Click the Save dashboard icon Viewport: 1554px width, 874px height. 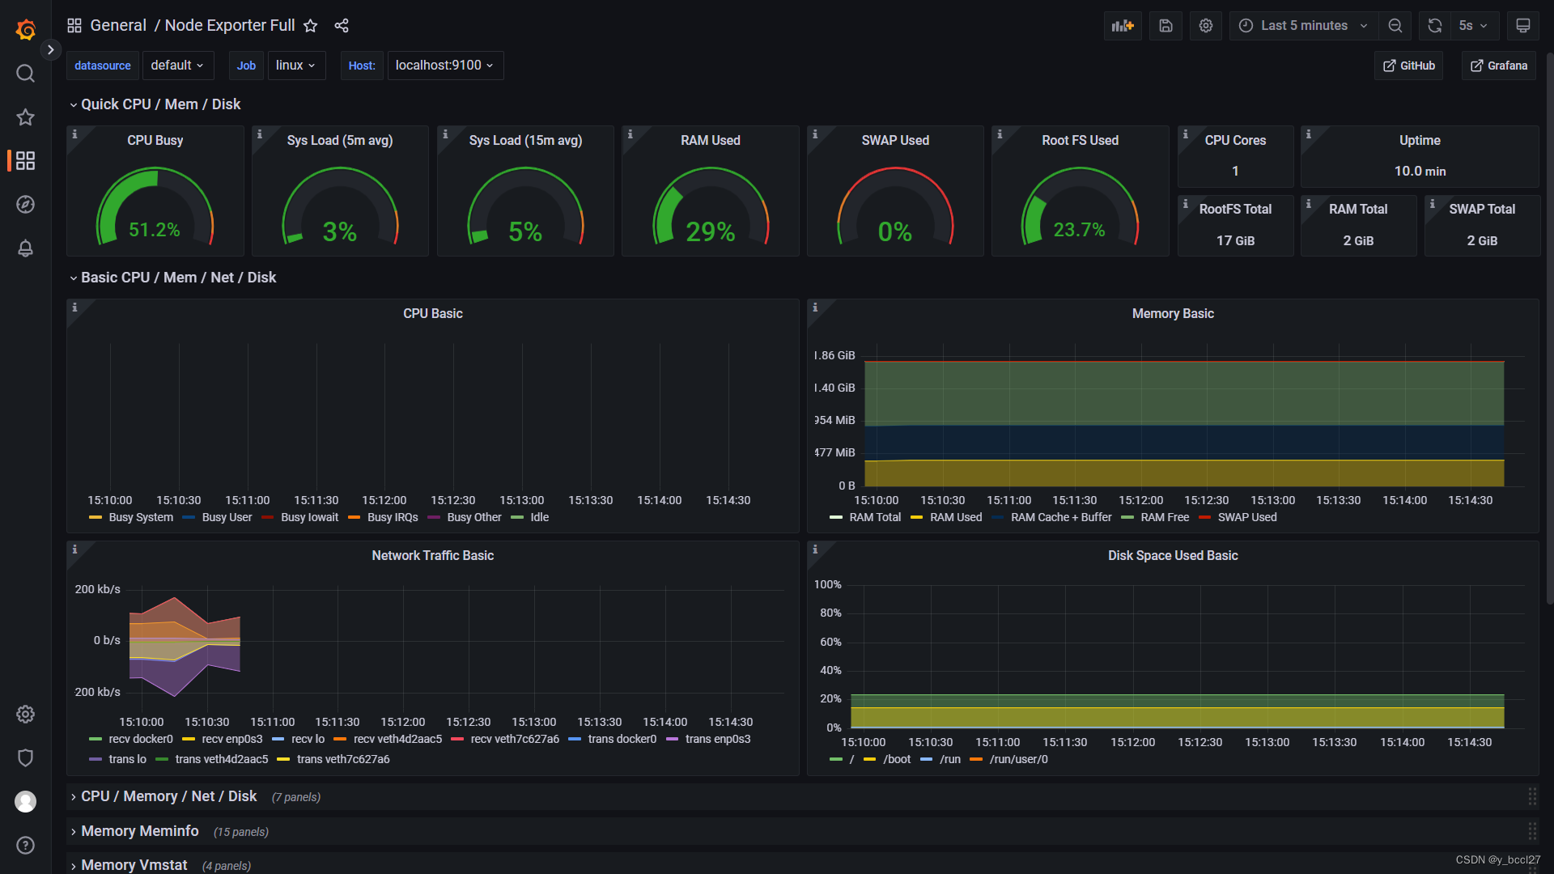1165,26
